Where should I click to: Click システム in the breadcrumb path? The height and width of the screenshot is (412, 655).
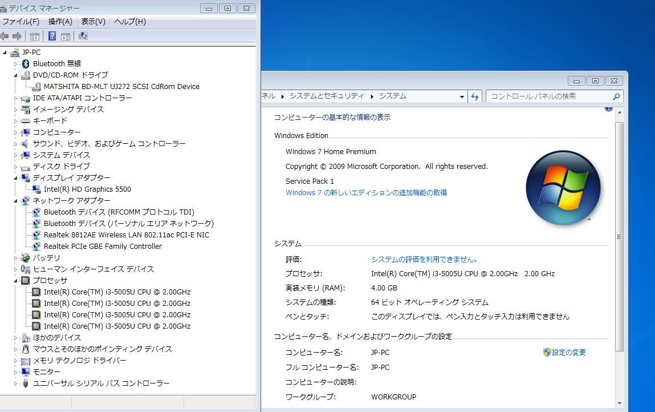(393, 96)
